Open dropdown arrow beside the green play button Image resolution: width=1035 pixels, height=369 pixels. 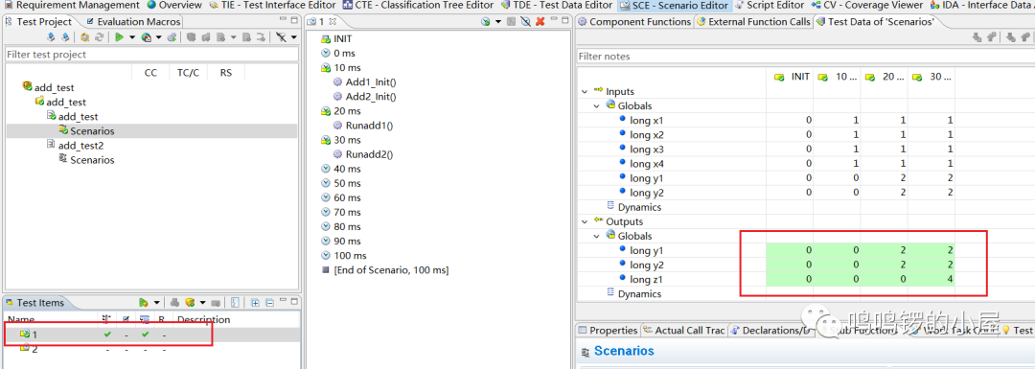pyautogui.click(x=132, y=37)
